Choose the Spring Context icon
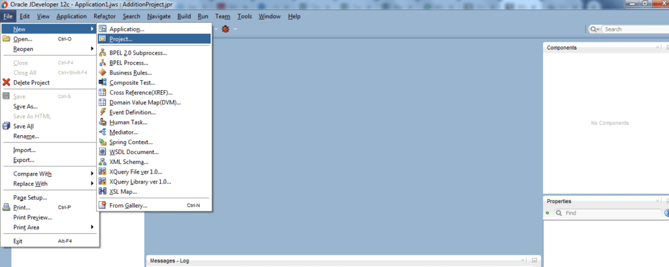This screenshot has width=669, height=267. (103, 142)
